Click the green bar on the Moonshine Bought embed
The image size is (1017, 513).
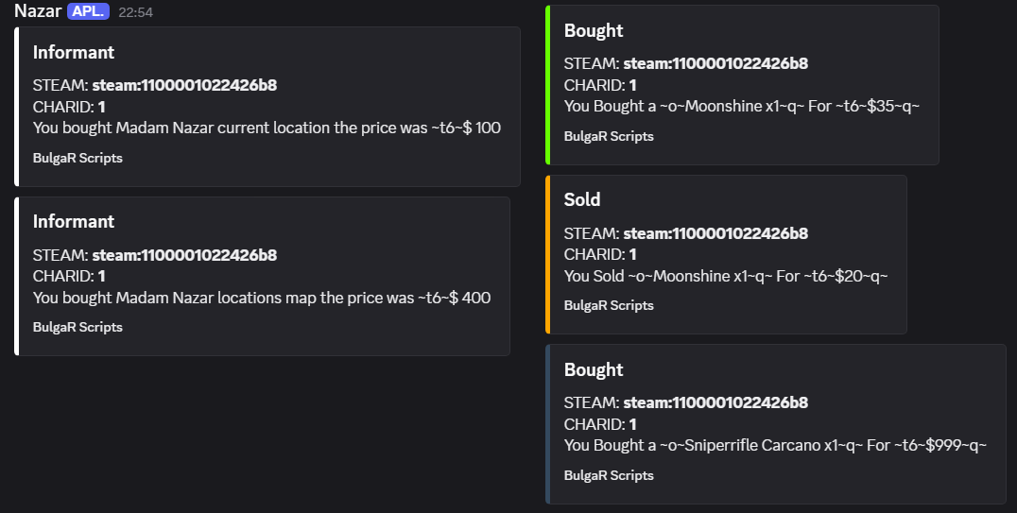pos(548,85)
